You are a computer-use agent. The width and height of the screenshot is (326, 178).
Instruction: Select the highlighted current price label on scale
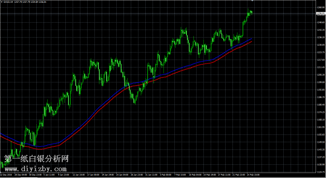coord(321,14)
